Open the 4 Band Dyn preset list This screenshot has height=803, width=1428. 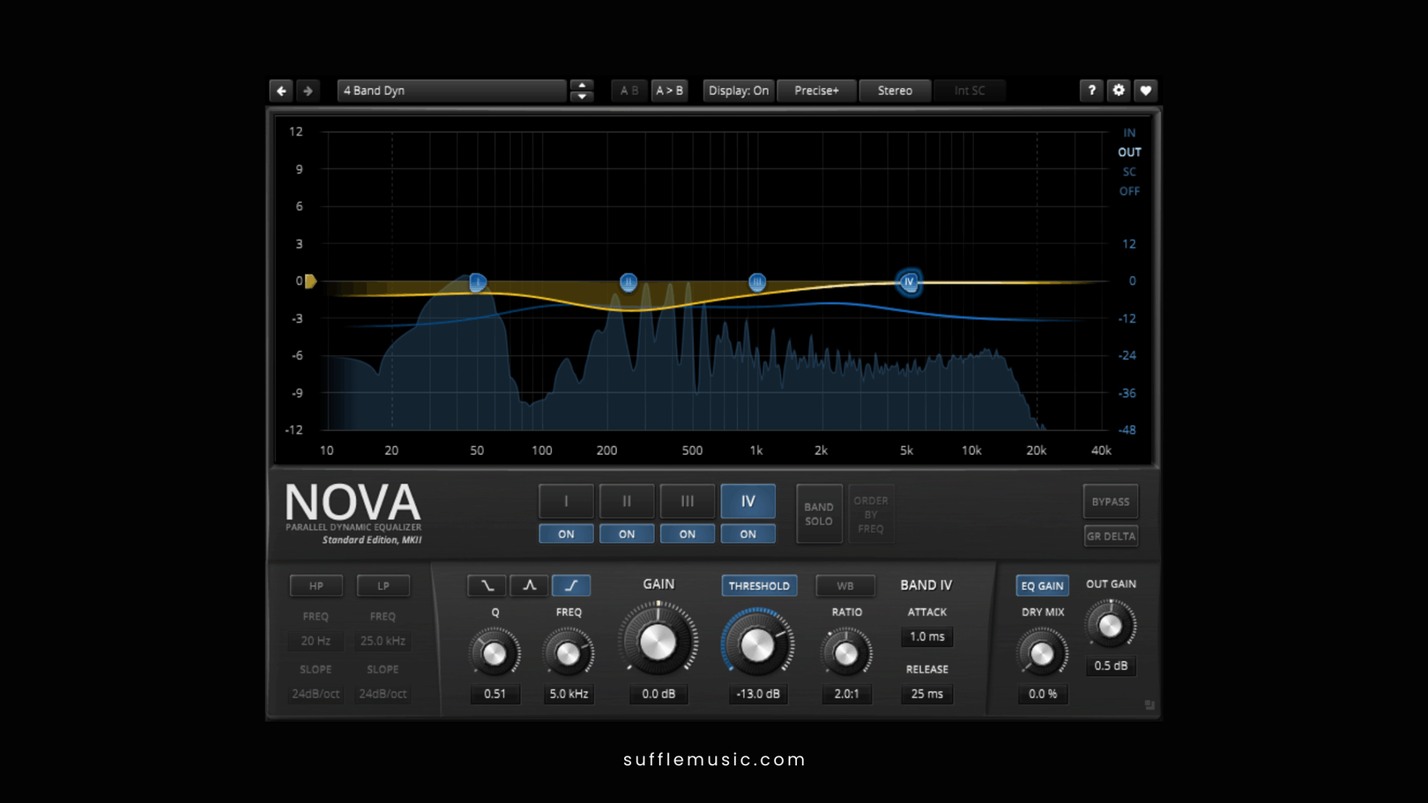pos(452,91)
